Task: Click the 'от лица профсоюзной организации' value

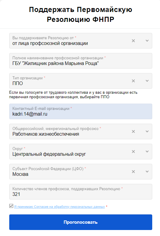Action: tap(50, 43)
